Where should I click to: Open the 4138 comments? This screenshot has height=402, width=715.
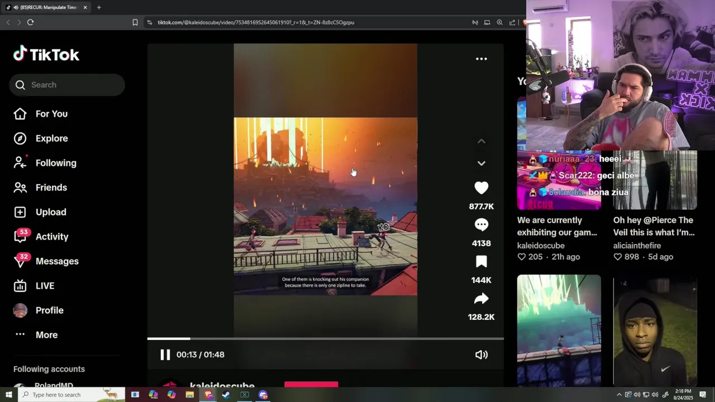481,225
